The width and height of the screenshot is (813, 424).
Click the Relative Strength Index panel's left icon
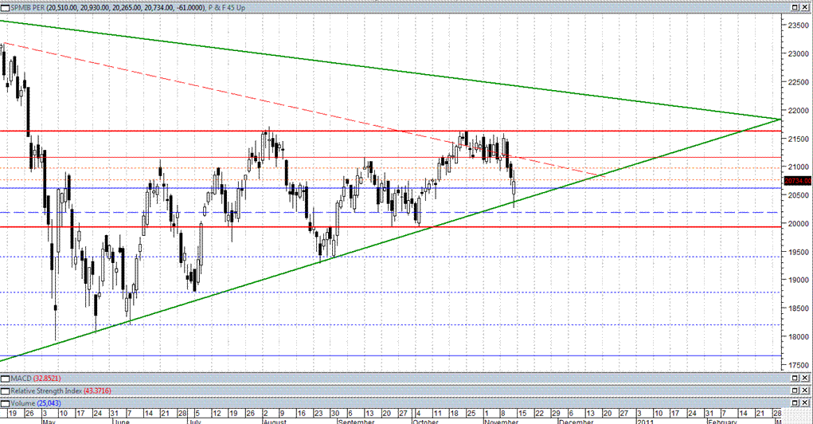point(4,391)
